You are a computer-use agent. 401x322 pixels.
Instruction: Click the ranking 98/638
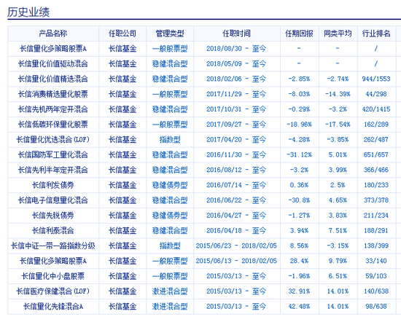(x=376, y=307)
